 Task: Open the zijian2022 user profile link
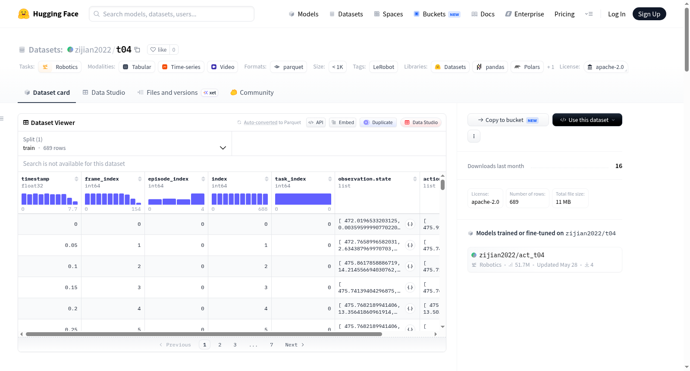(93, 50)
